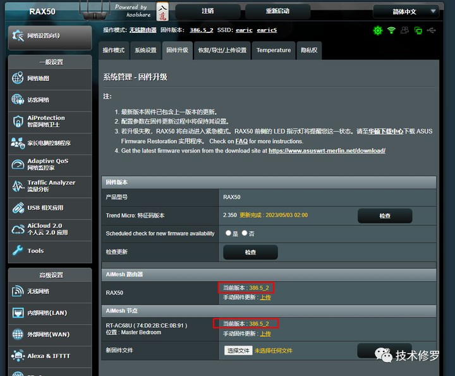
Task: Select 是 for scheduled firmware check
Action: 228,233
